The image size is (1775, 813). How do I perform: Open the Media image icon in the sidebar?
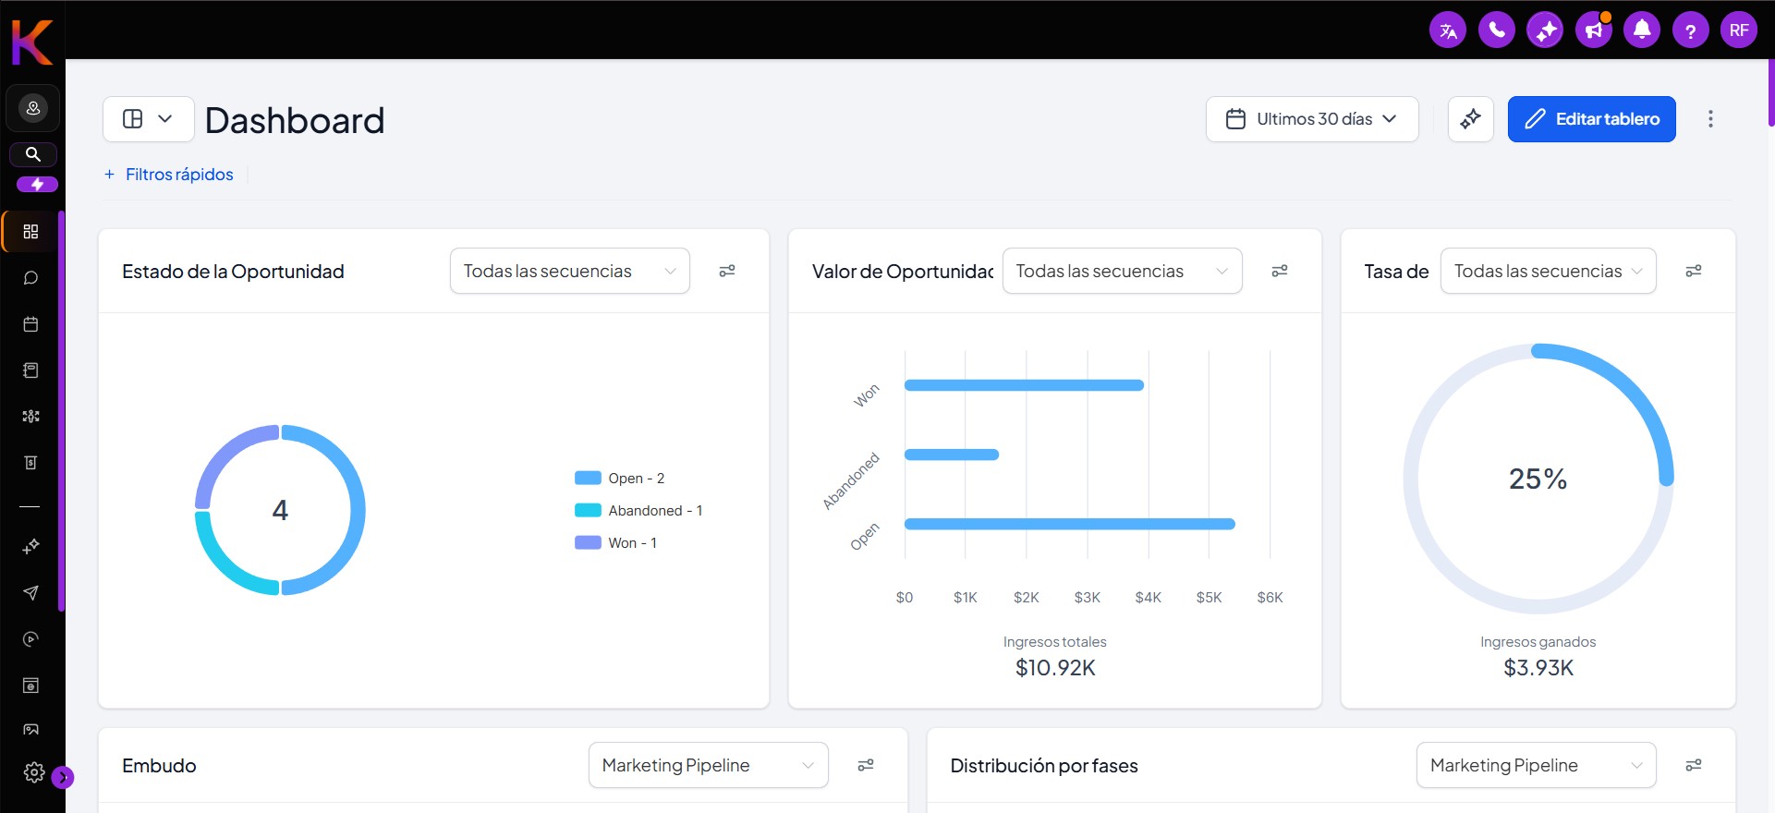click(30, 730)
